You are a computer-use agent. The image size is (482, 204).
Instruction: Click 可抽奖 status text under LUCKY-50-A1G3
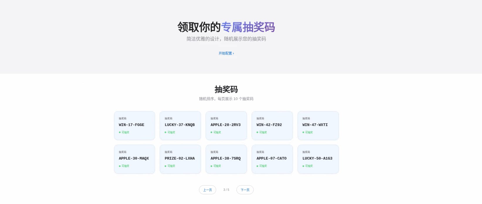(x=309, y=166)
